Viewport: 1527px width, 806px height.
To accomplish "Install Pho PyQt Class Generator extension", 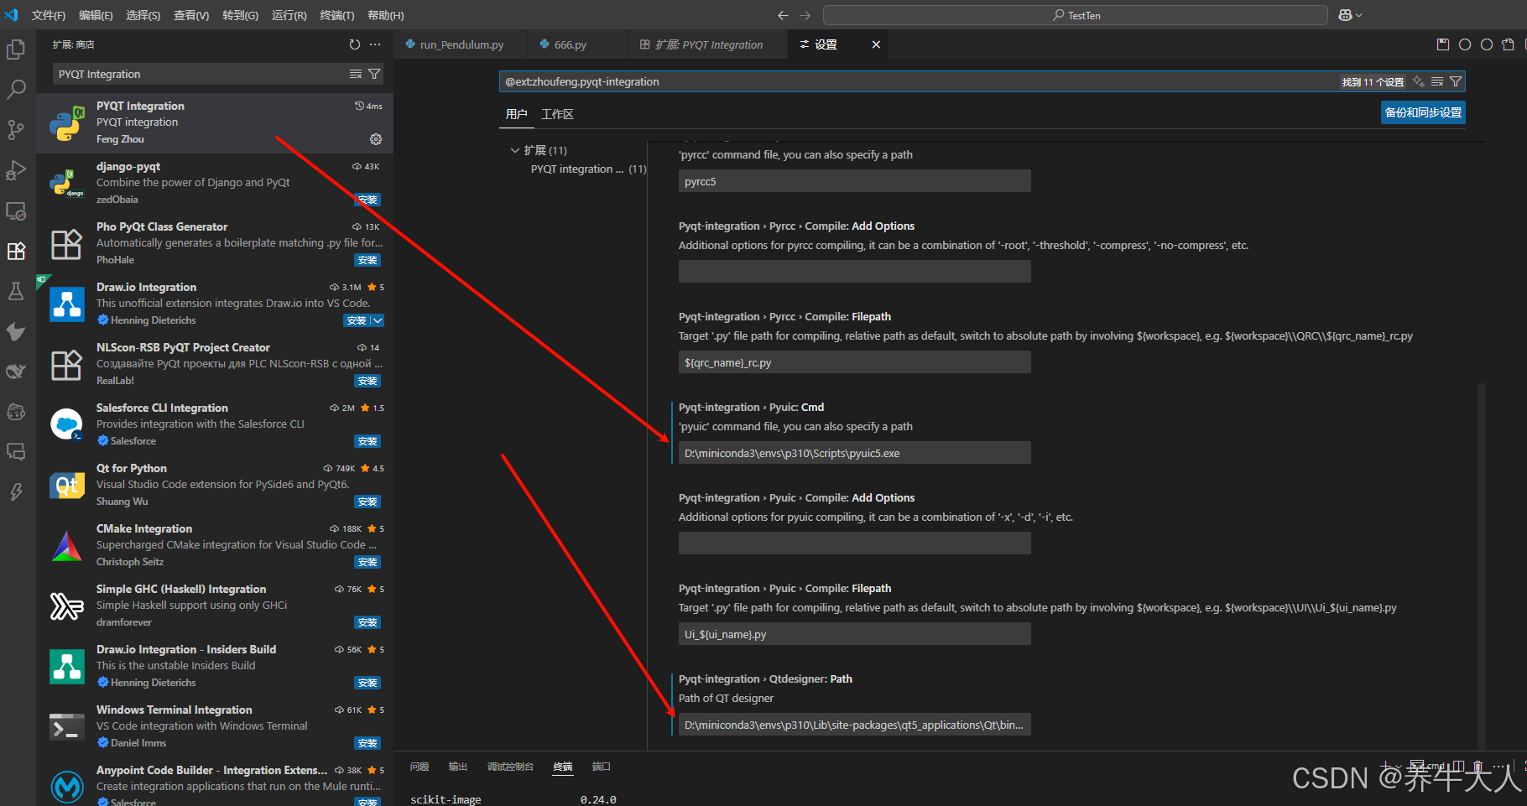I will [x=367, y=260].
